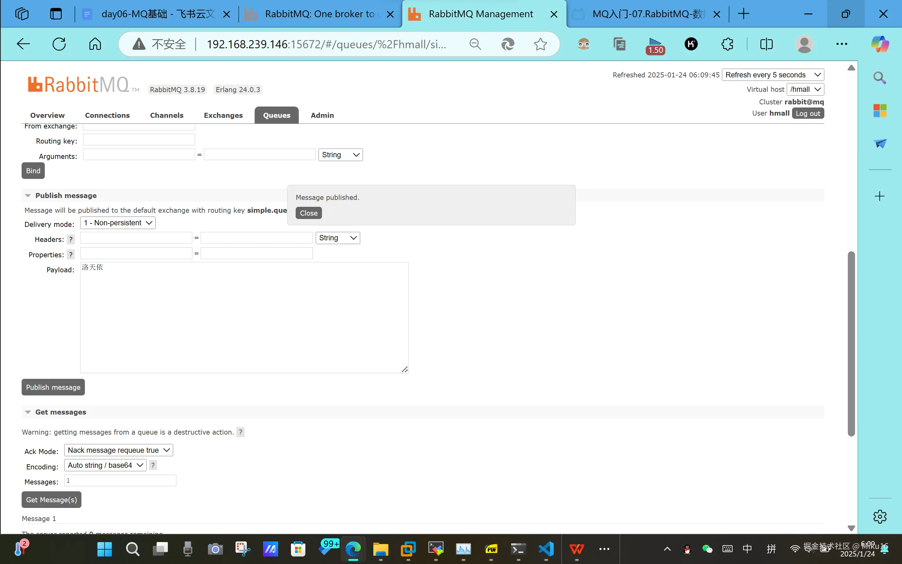This screenshot has height=564, width=902.
Task: Open the Ack Mode dropdown
Action: [x=118, y=450]
